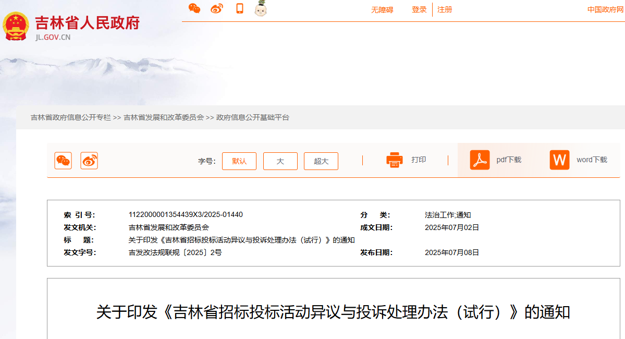
Task: Click pdf下载 text
Action: pos(509,160)
